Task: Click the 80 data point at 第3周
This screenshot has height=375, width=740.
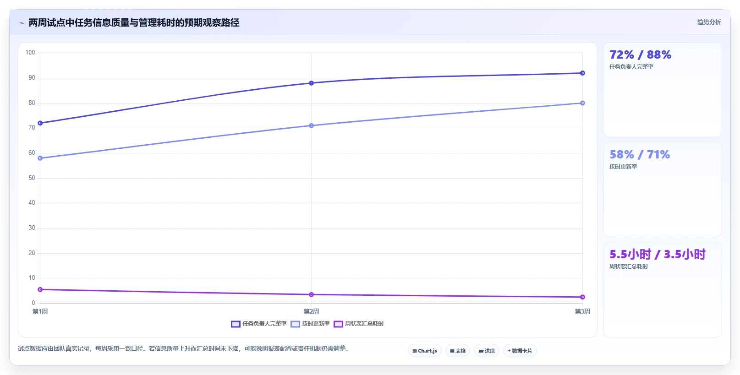Action: tap(582, 103)
